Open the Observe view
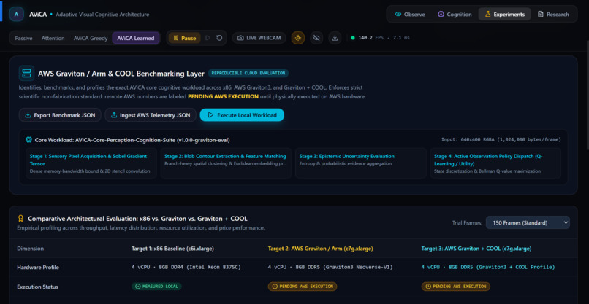Image resolution: width=589 pixels, height=304 pixels. pos(410,15)
